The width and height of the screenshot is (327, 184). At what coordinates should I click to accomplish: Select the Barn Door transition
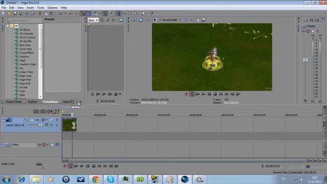(25, 45)
